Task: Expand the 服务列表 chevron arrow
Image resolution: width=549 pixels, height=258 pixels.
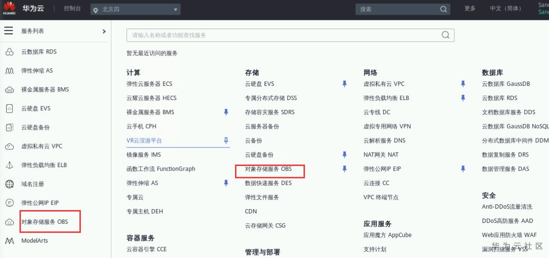Action: click(104, 31)
